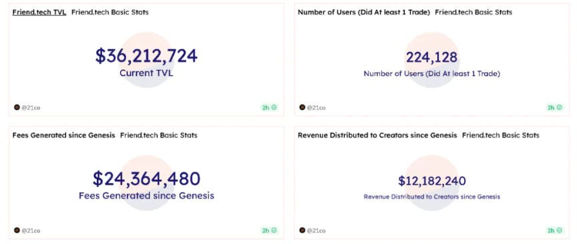
Task: Open the Friend.tech Basic Stats link beside the TVL title
Action: pyautogui.click(x=110, y=12)
